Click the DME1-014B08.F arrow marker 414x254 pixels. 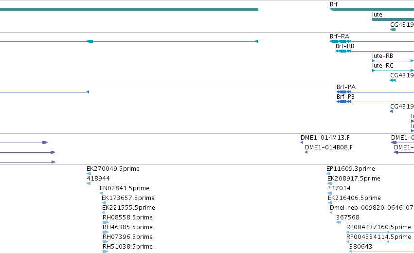(306, 152)
